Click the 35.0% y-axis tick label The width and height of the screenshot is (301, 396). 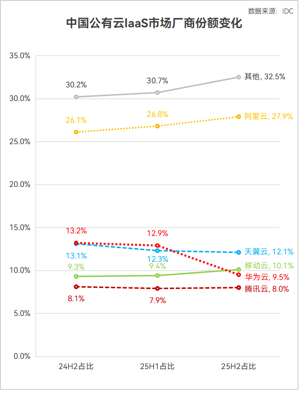click(x=20, y=56)
